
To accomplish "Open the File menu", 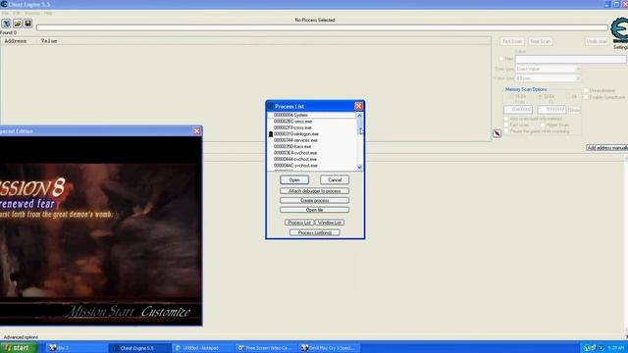I will tap(5, 13).
